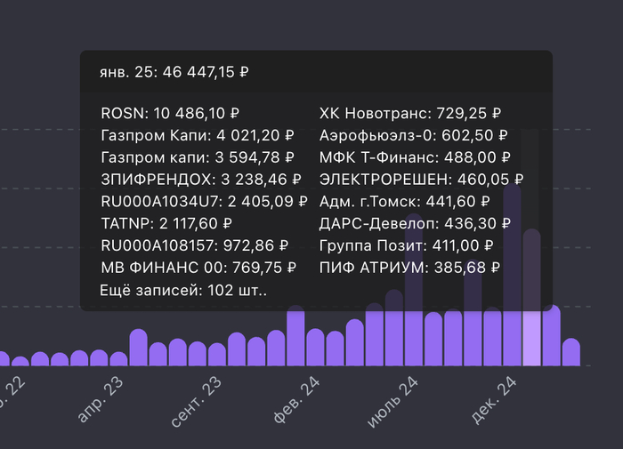This screenshot has height=449, width=623.
Task: Click the tooltip header янв. 25 total
Action: point(174,72)
